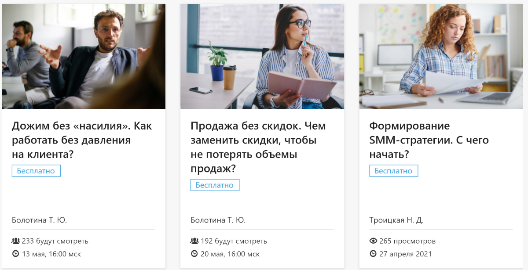This screenshot has width=528, height=270.
Task: Click the 265 просмотров view count text
Action: 407,241
